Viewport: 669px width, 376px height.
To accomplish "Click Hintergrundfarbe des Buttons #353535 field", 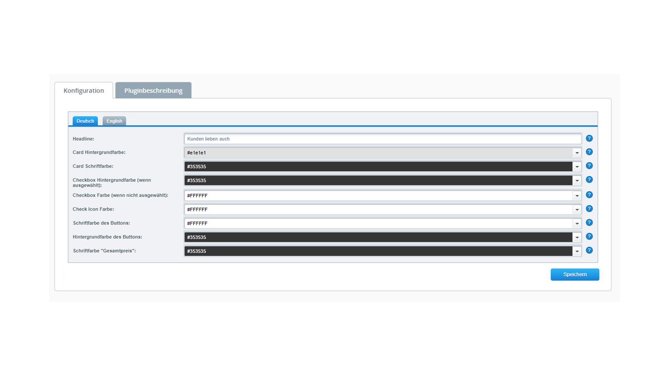I will pyautogui.click(x=378, y=237).
